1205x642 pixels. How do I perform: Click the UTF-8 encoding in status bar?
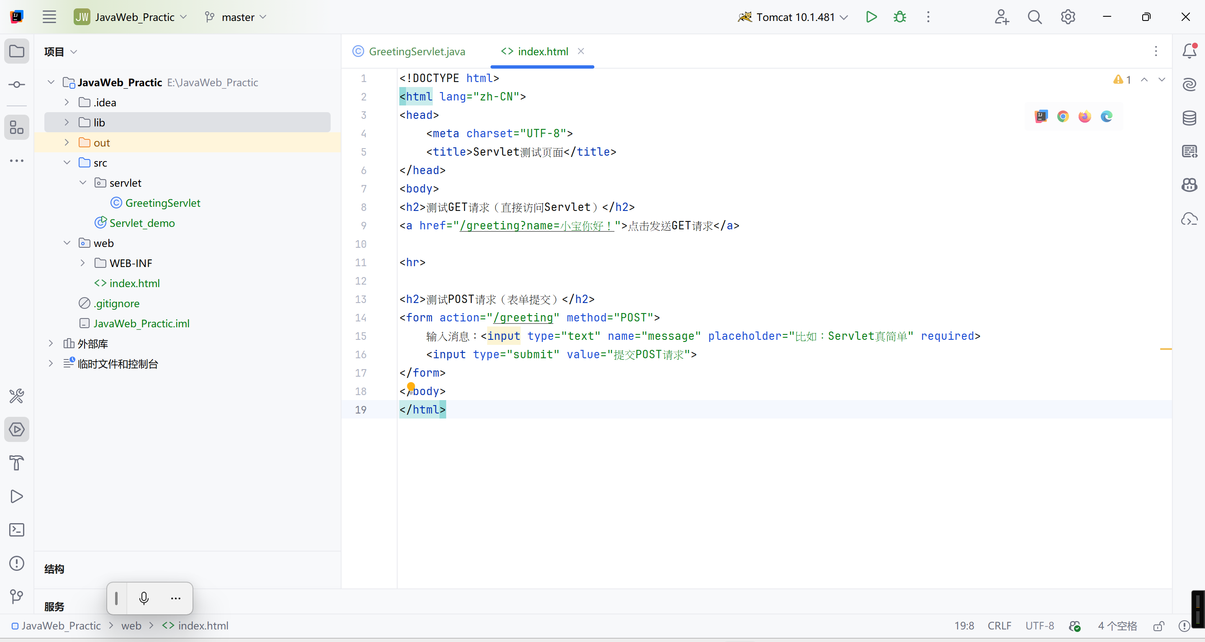pyautogui.click(x=1039, y=626)
